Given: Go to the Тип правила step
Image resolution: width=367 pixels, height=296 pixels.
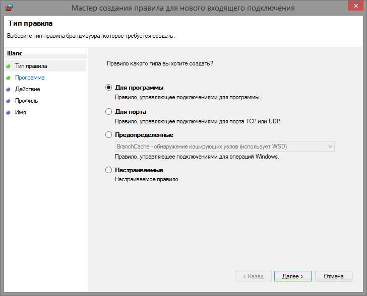Looking at the screenshot, I should pos(31,66).
